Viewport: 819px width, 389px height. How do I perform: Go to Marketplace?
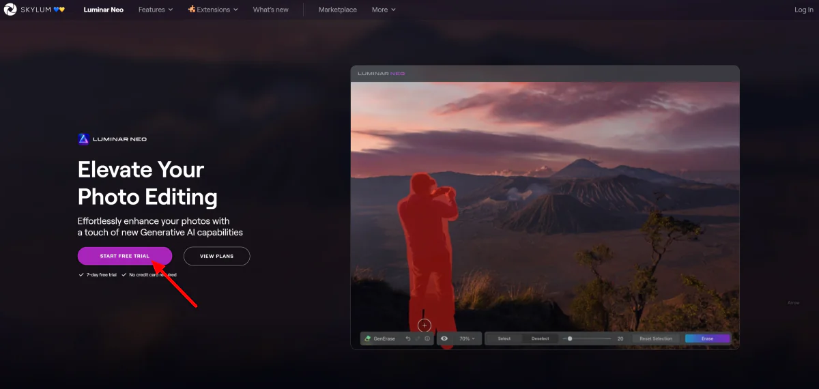coord(338,10)
